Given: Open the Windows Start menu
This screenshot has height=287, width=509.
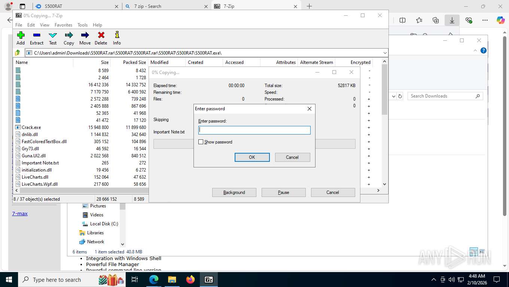Looking at the screenshot, I should [x=9, y=280].
